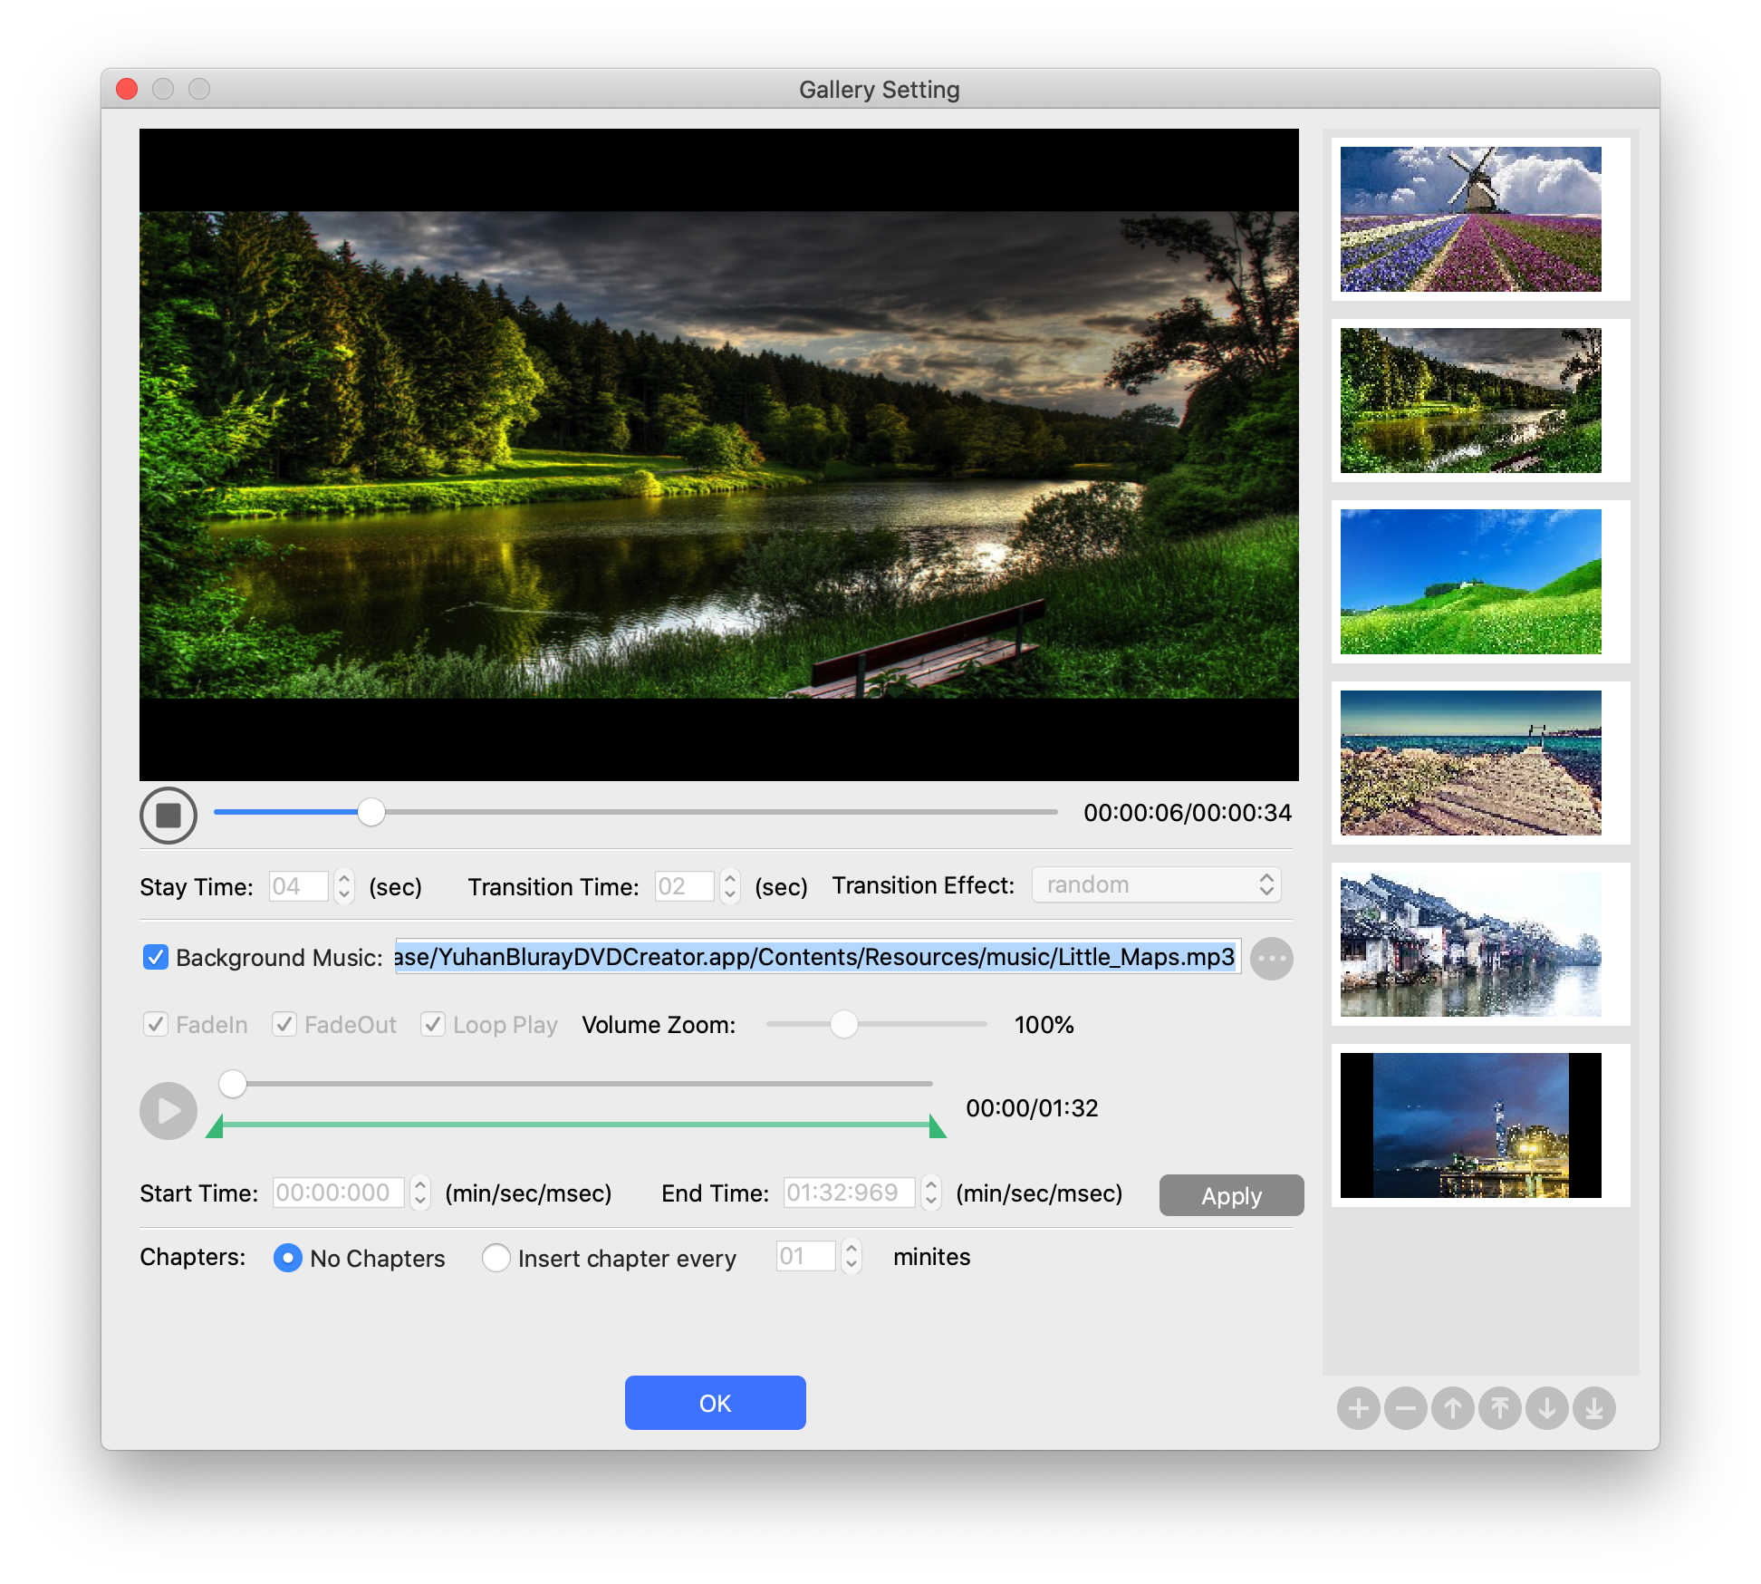Toggle the FadeIn checkbox
The height and width of the screenshot is (1584, 1761).
pyautogui.click(x=156, y=1024)
